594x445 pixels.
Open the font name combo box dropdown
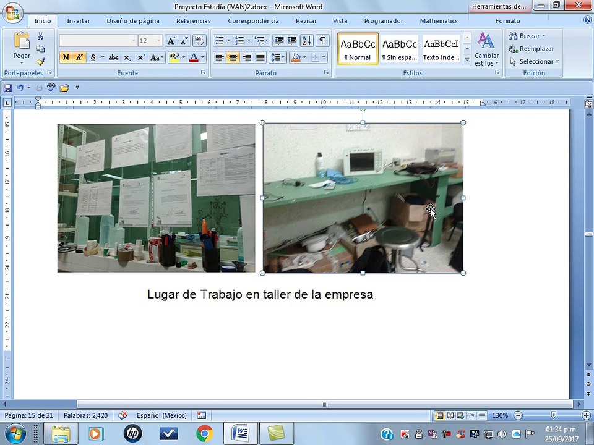134,41
